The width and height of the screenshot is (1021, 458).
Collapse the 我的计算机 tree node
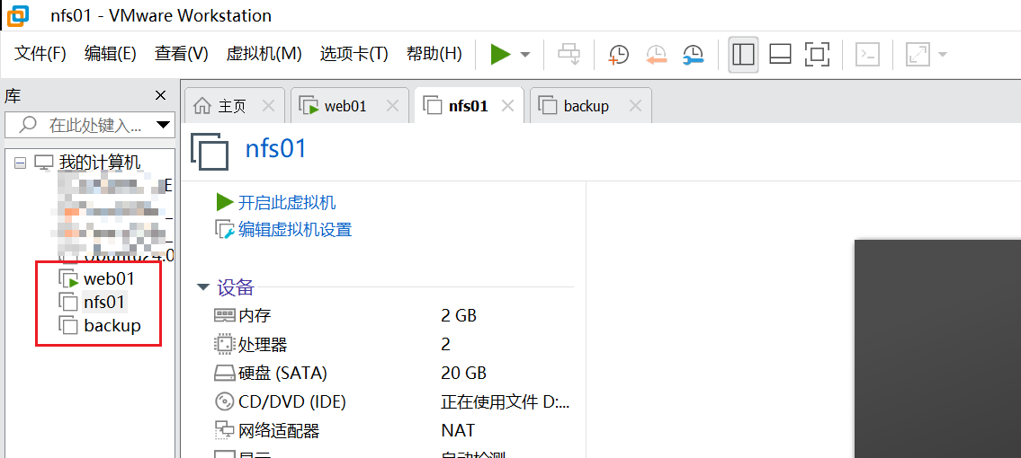[x=20, y=163]
